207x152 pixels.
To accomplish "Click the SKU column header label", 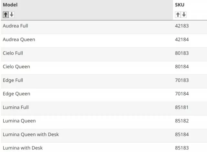I will (x=180, y=5).
